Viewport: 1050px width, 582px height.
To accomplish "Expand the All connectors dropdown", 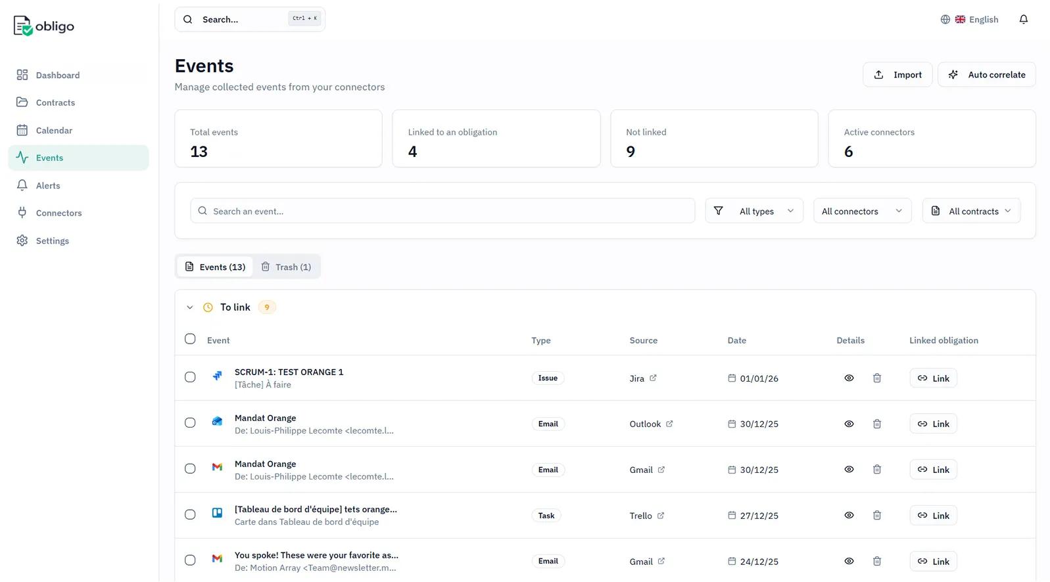I will pos(862,211).
